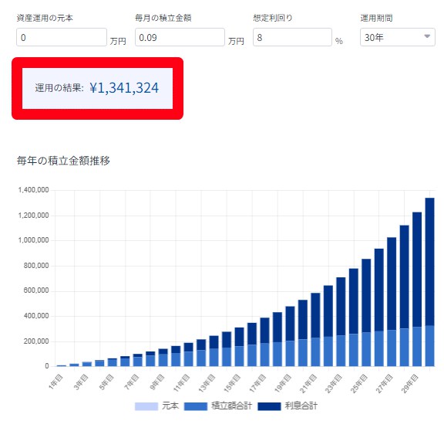
Task: Toggle the 積立額合計 legend swatch
Action: point(195,406)
